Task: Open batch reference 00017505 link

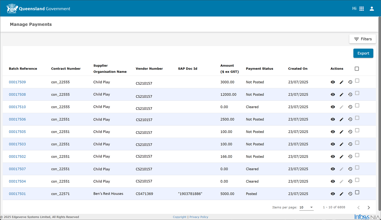Action: [x=17, y=132]
